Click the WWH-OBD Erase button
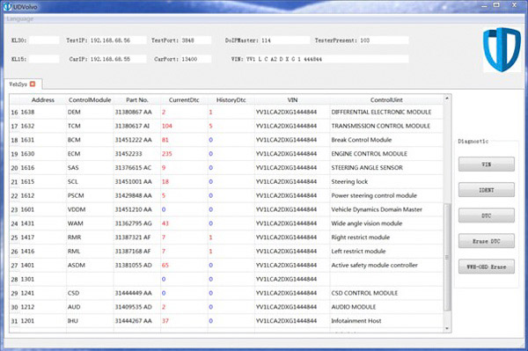 (487, 267)
